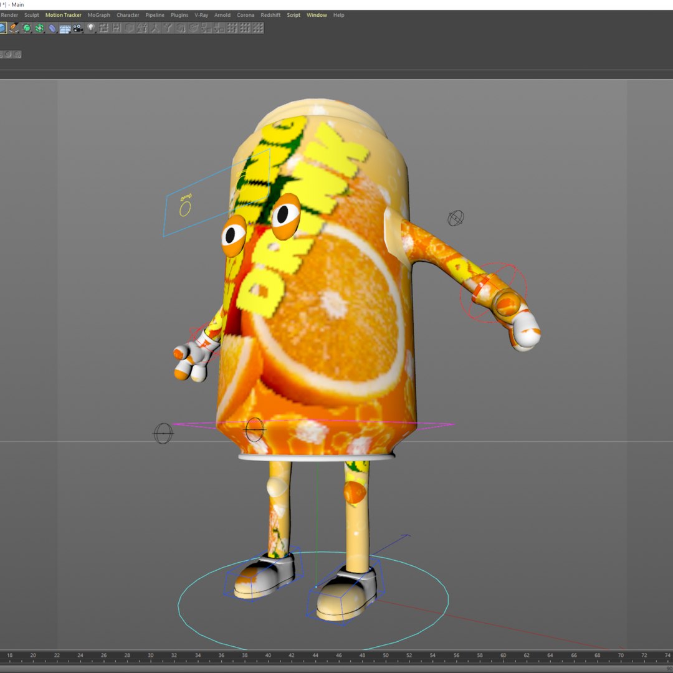
Task: Select the character's right eye with raised eyebrow
Action: coord(285,216)
